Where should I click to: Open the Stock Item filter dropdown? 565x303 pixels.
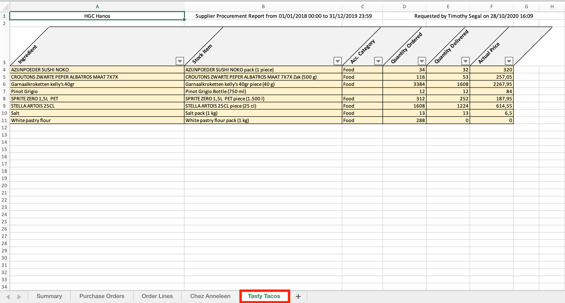pos(337,61)
